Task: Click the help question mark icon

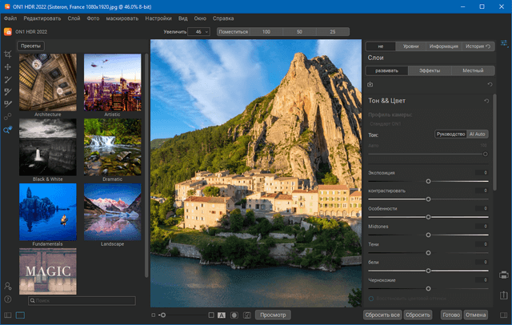Action: point(7,298)
